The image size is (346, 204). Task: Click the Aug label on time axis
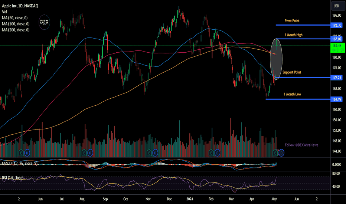click(82, 199)
